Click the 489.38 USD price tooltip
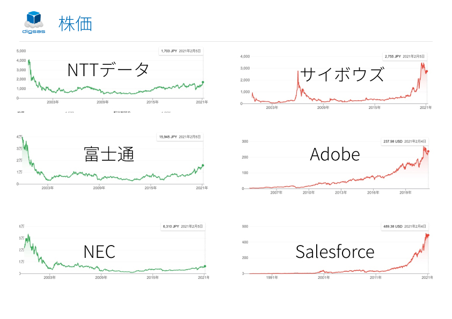The image size is (452, 319). [405, 226]
